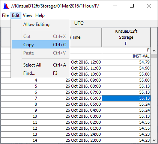Click the date cell 26 Oct 2016, 08:00
Viewport: 158px width, 144px height.
[x=70, y=86]
